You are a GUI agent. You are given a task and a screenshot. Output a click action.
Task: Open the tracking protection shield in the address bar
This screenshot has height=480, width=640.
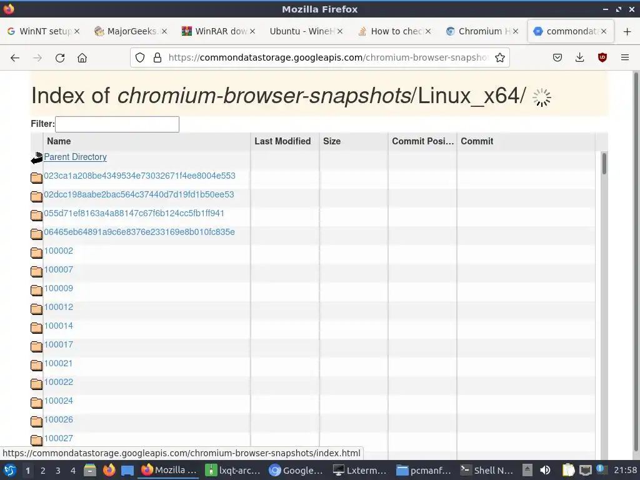click(140, 57)
